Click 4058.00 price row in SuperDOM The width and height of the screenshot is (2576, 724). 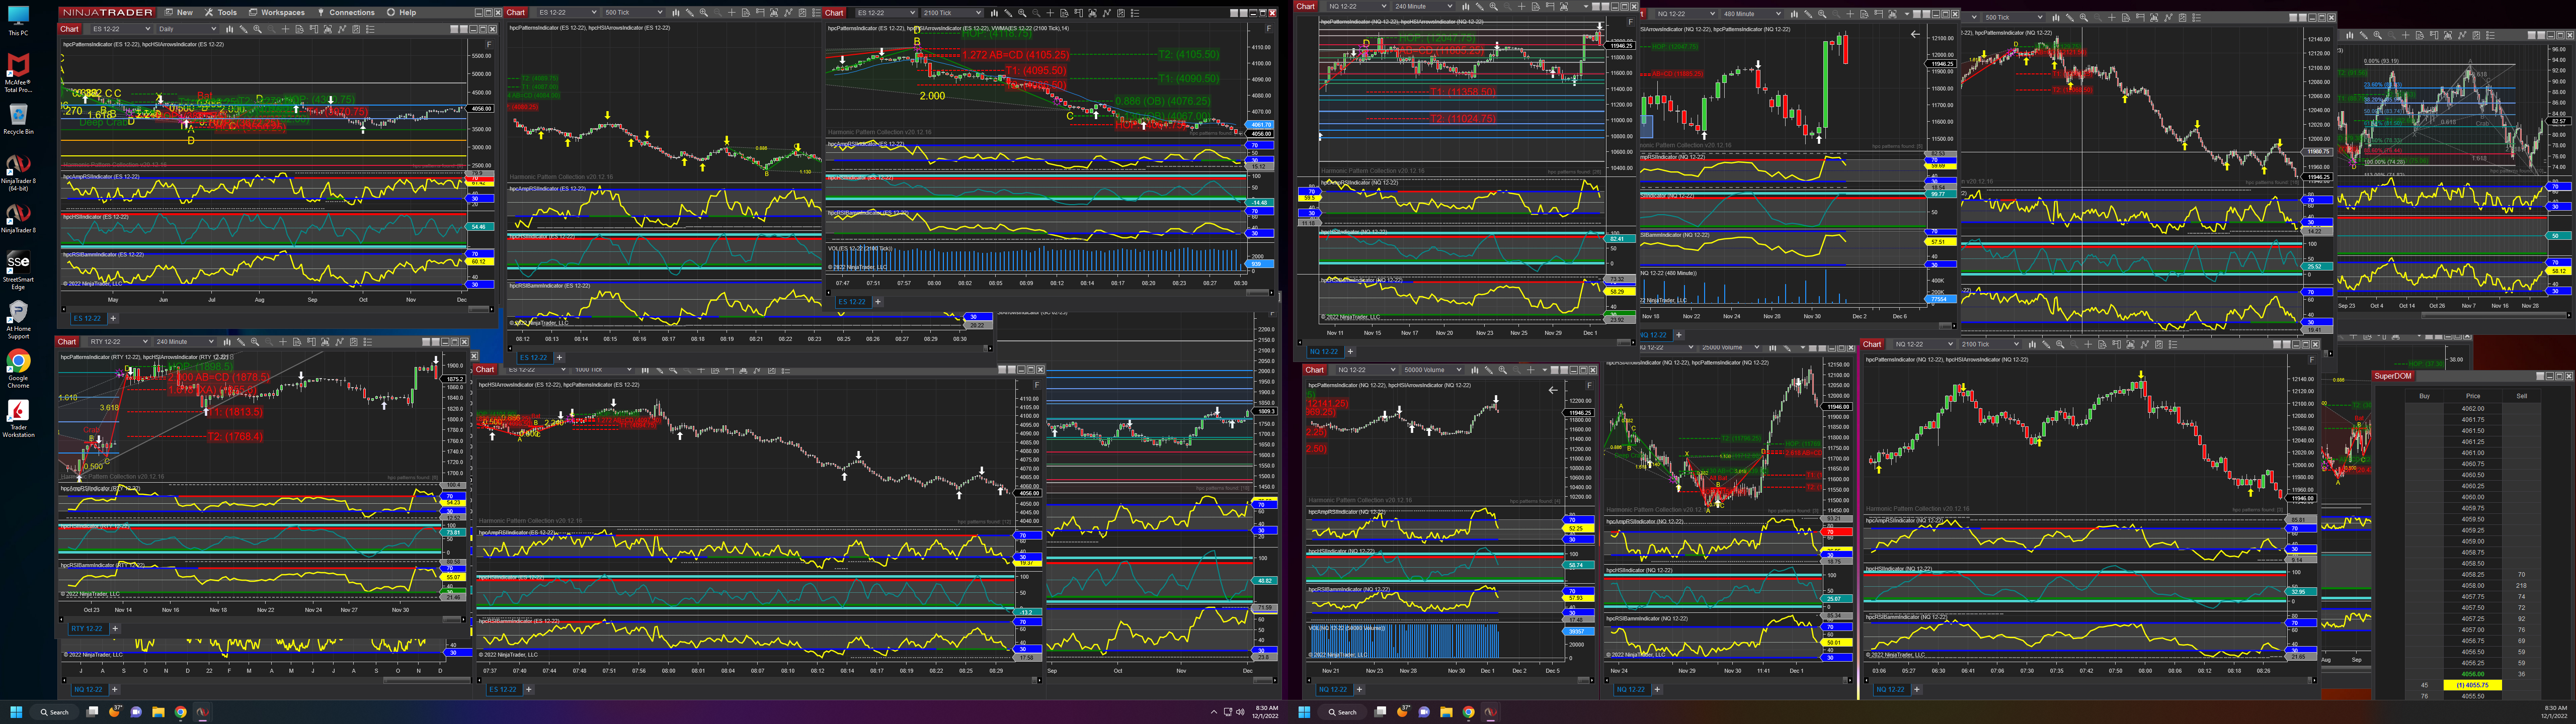pos(2472,586)
